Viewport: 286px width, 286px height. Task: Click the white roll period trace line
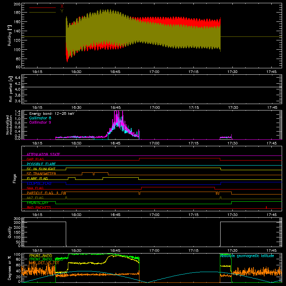(152, 87)
